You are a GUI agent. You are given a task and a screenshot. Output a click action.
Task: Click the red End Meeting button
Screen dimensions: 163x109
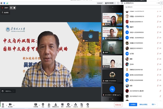tap(118, 105)
